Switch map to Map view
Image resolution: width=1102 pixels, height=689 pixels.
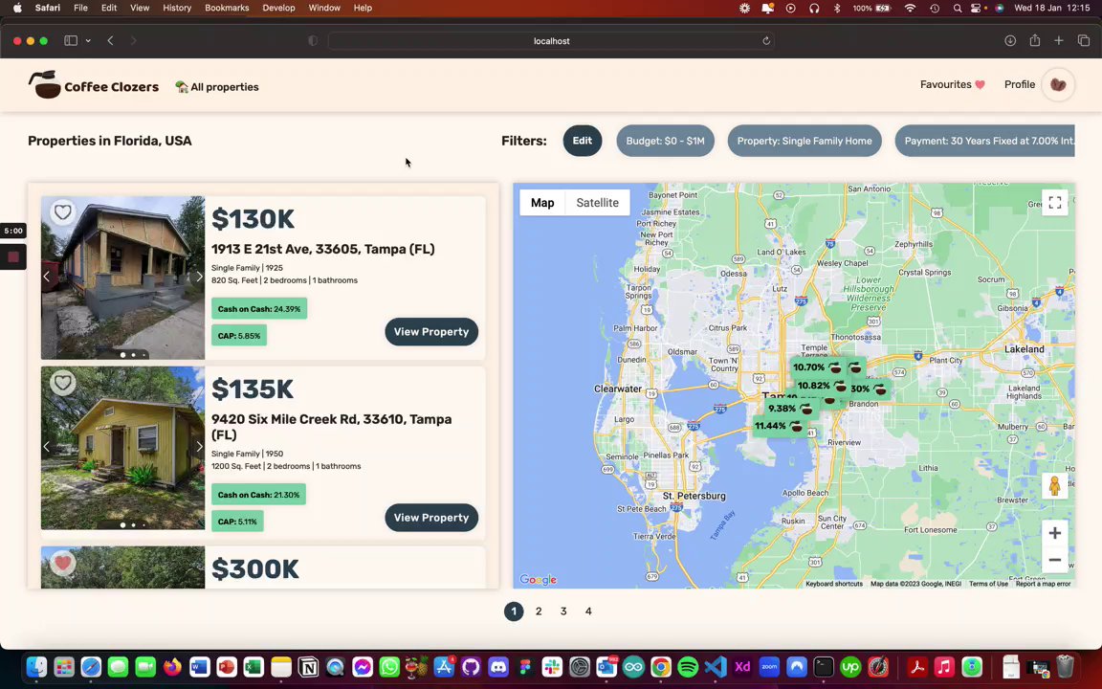click(x=541, y=203)
